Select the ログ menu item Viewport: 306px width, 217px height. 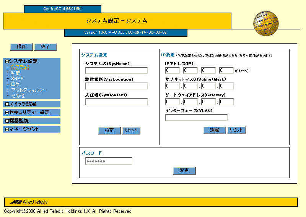(15, 84)
